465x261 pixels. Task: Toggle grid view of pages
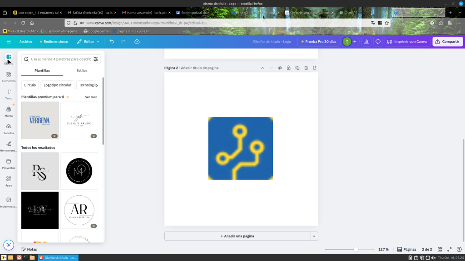(440, 249)
